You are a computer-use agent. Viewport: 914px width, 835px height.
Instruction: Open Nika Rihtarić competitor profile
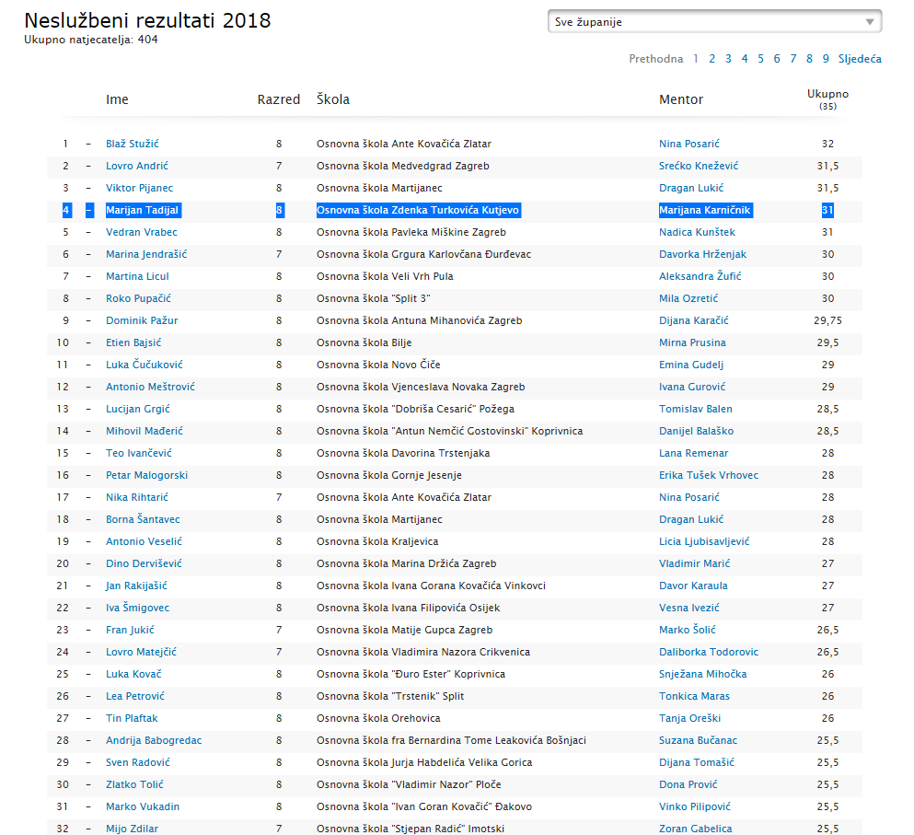(137, 497)
